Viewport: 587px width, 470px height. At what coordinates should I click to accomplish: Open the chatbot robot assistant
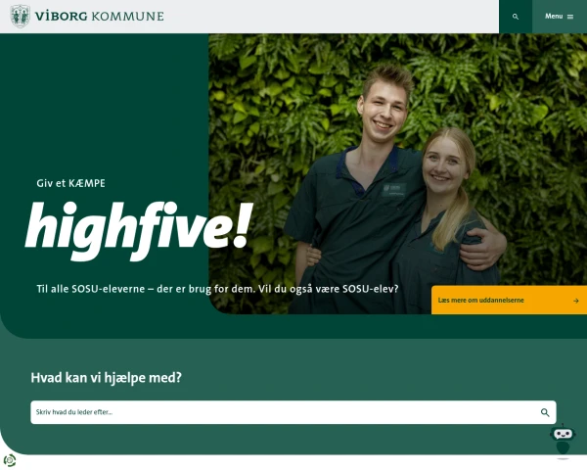click(563, 442)
